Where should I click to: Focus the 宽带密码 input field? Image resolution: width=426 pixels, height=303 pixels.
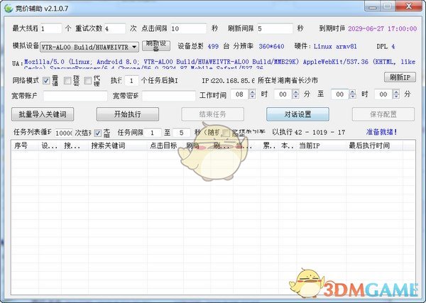tap(169, 96)
